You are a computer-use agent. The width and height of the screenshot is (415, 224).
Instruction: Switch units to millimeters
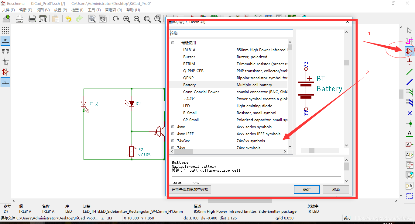point(5,51)
